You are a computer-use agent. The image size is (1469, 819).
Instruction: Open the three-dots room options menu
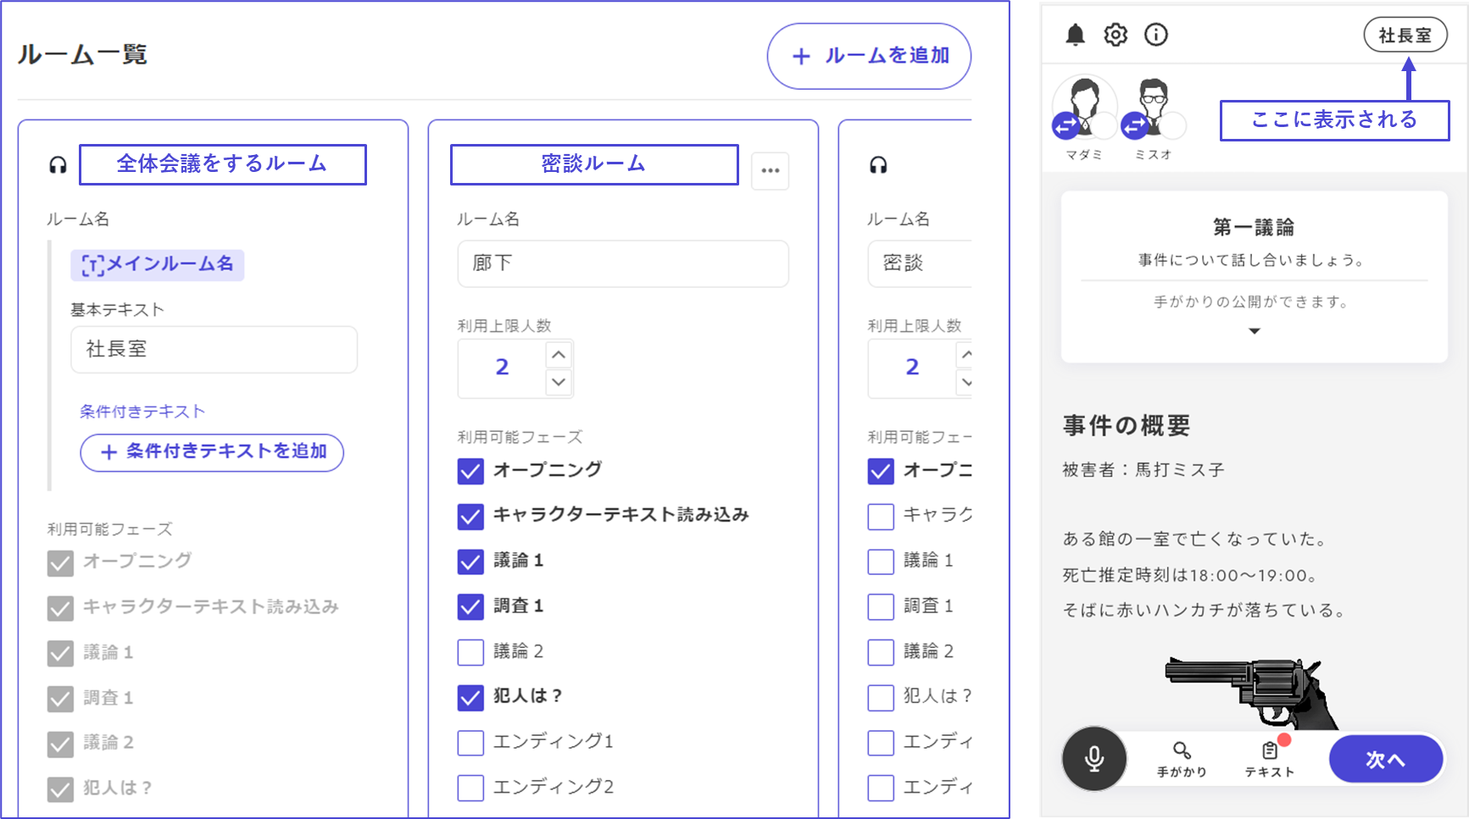770,171
